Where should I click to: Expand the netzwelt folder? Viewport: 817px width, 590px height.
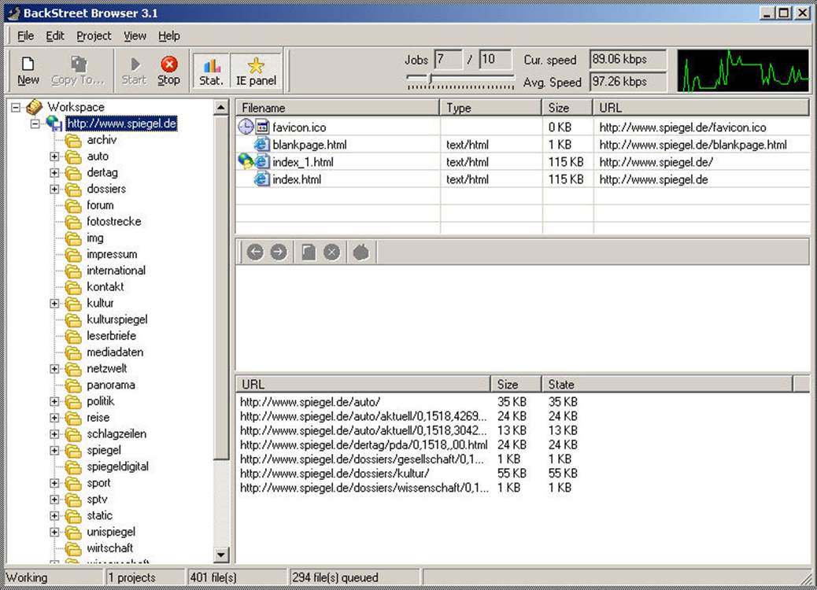(54, 369)
